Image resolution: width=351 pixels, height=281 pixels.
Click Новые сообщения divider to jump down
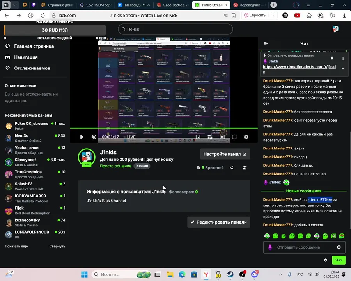(304, 191)
